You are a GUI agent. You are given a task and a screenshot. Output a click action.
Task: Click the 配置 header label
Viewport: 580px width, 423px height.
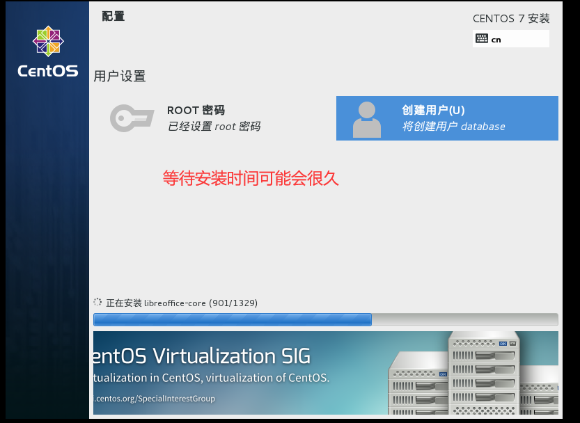tap(113, 15)
